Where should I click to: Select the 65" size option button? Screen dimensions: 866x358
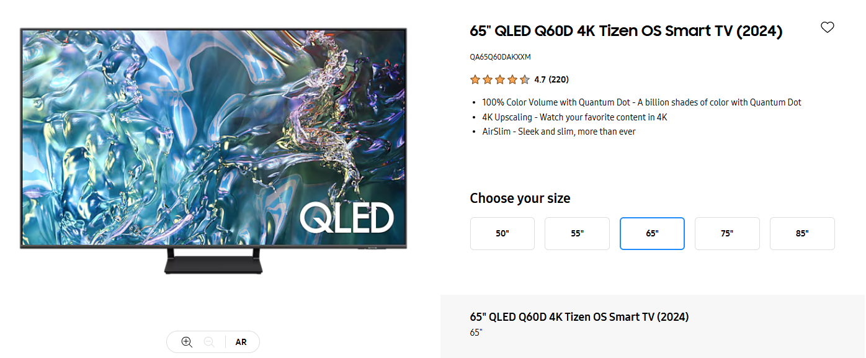(x=652, y=234)
